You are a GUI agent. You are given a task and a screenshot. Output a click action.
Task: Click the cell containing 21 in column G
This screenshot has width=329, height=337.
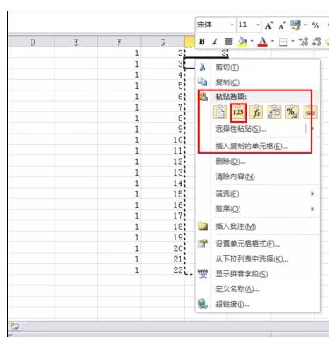click(x=162, y=259)
